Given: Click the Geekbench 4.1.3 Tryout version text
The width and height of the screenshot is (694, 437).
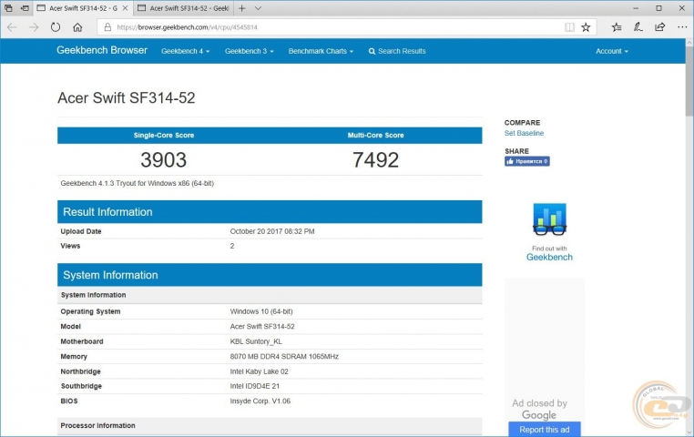Looking at the screenshot, I should (x=138, y=183).
